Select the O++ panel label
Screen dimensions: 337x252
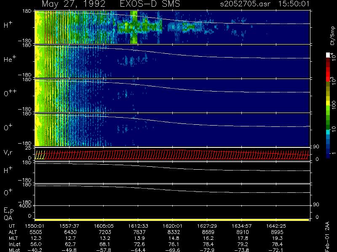(x=10, y=93)
